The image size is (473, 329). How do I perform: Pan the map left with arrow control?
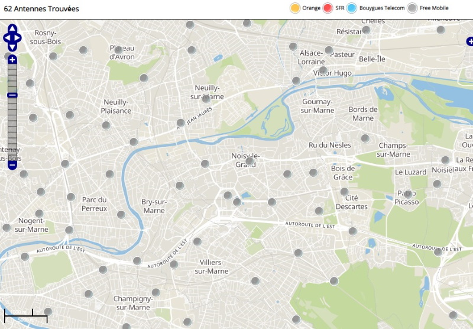pyautogui.click(x=7, y=37)
